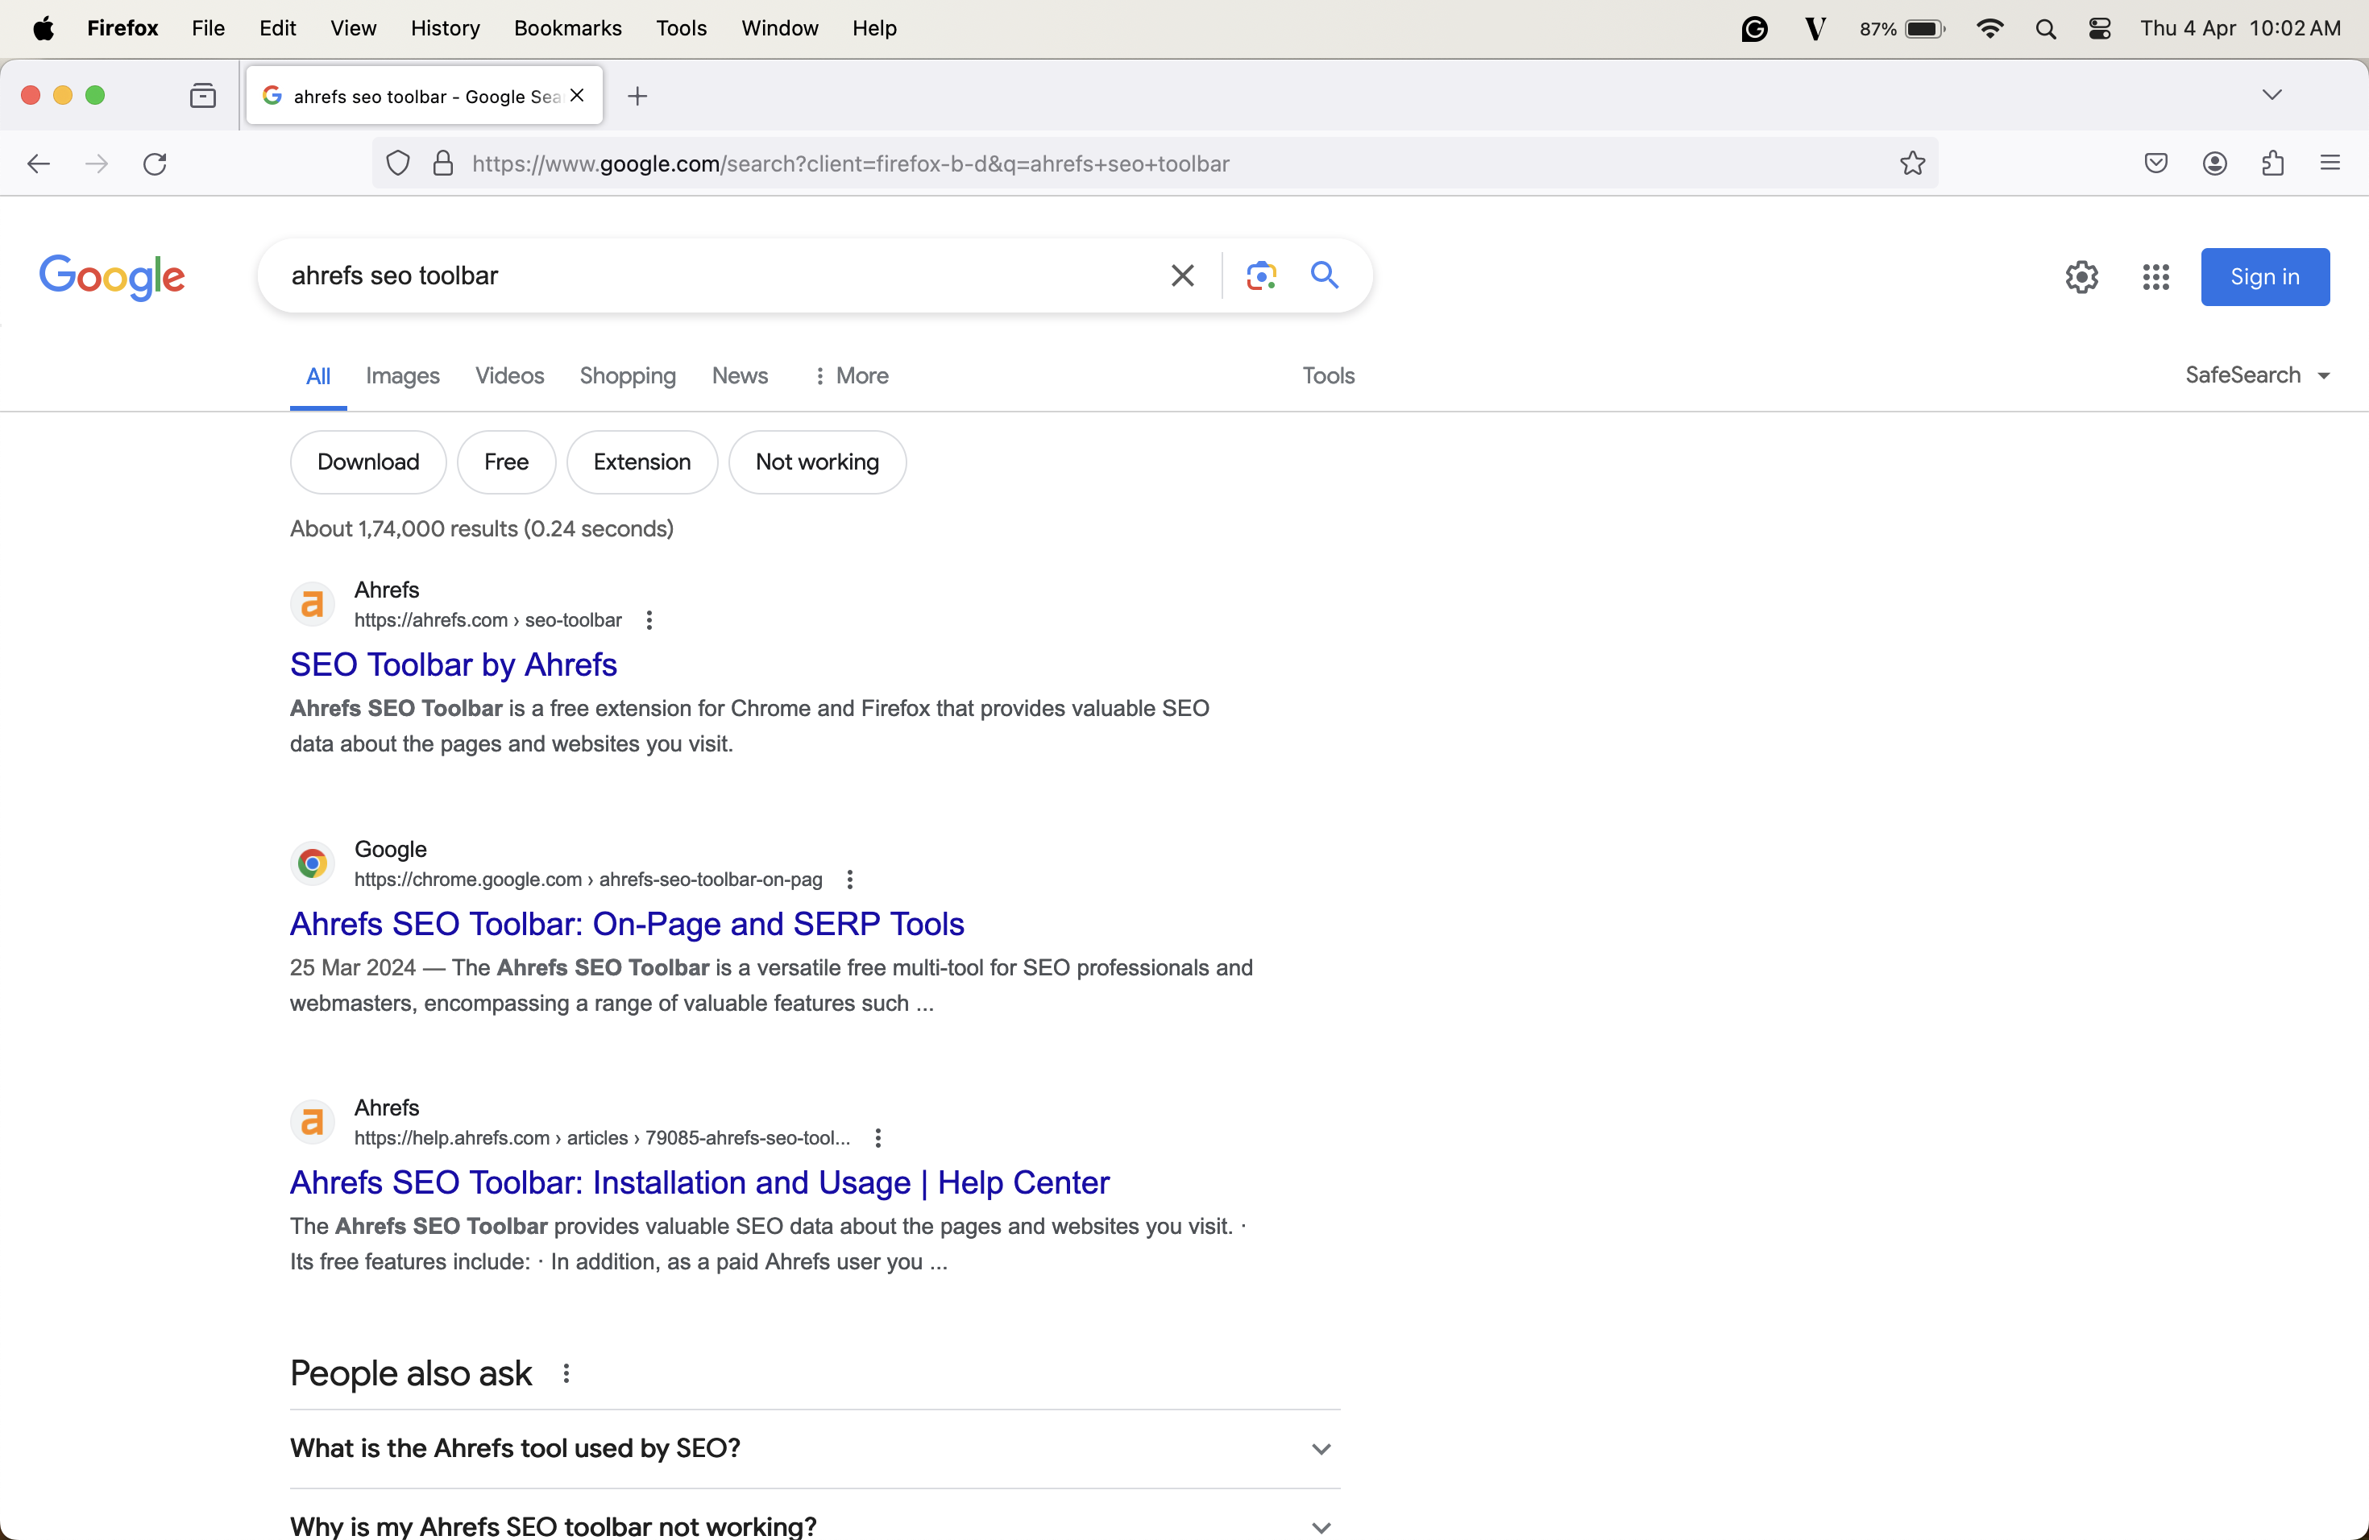Open Firefox hamburger application menu
The width and height of the screenshot is (2369, 1540).
tap(2330, 164)
